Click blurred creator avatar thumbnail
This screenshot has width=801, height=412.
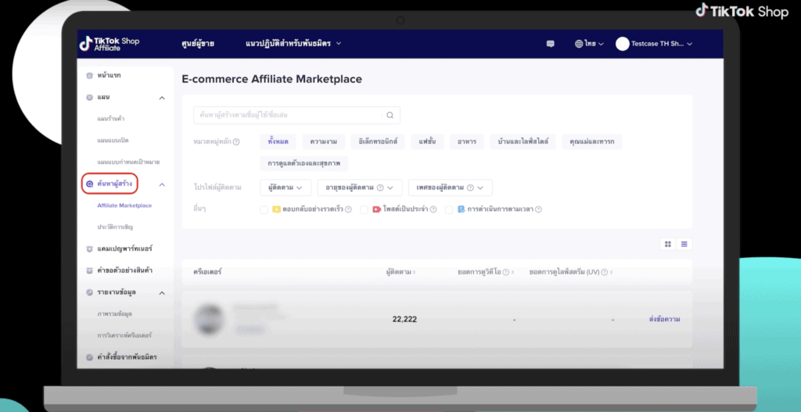209,320
